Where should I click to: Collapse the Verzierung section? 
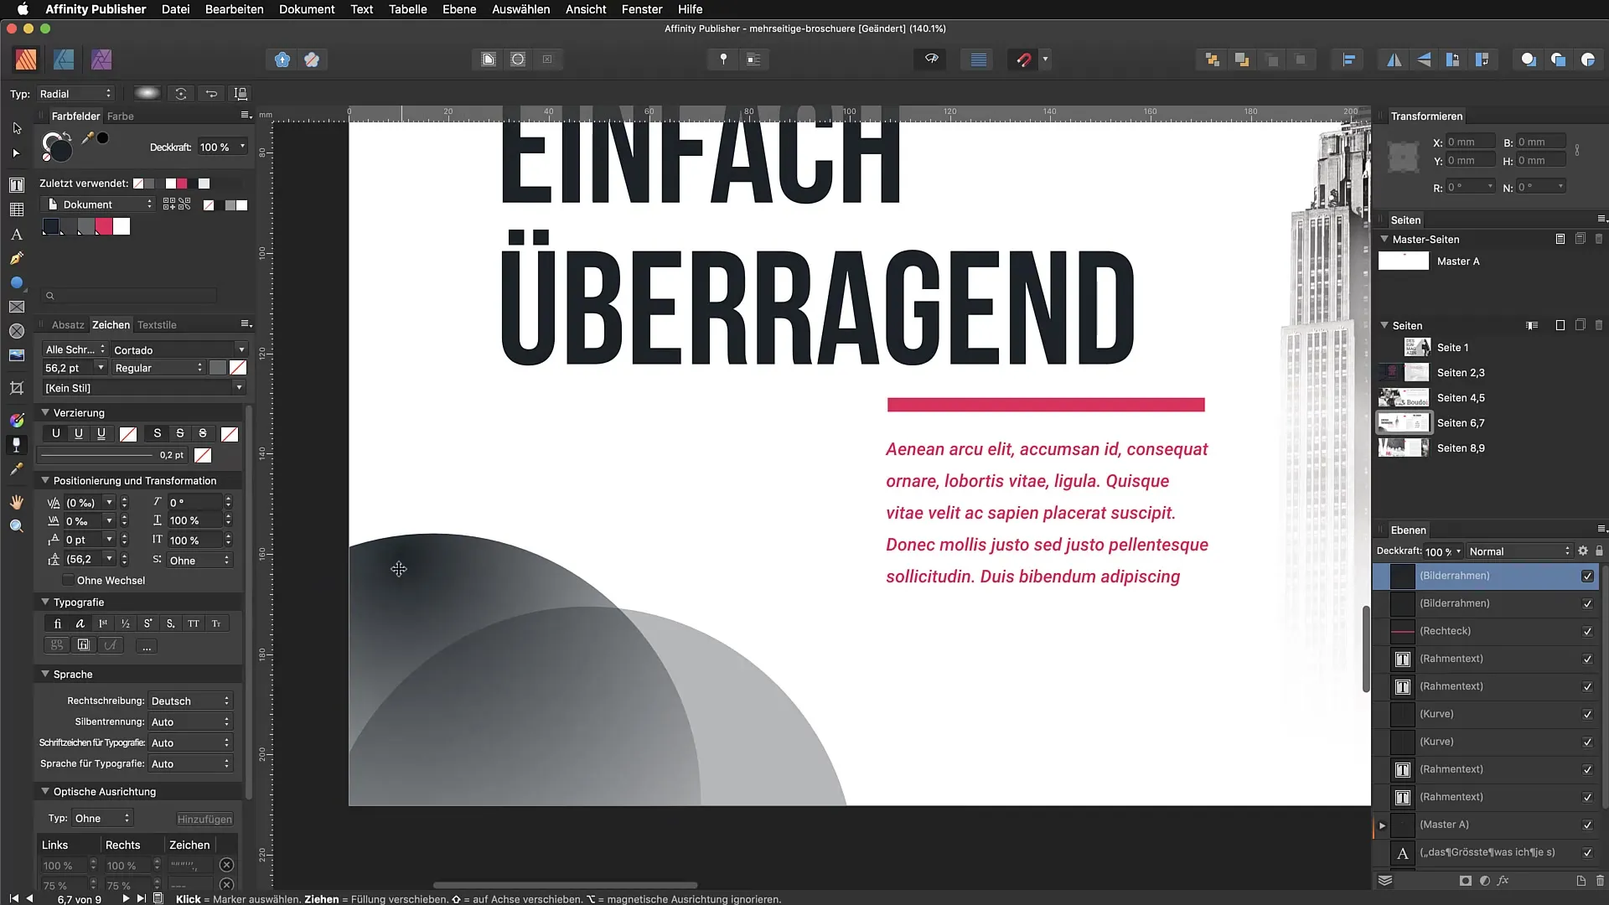coord(45,412)
